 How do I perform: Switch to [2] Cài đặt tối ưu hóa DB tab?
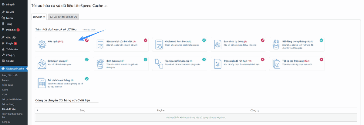pos(64,17)
